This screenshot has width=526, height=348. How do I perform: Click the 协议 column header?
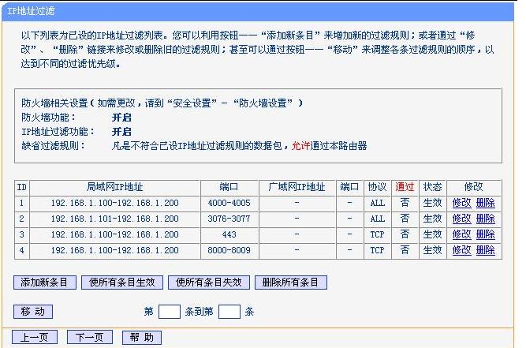(x=377, y=187)
